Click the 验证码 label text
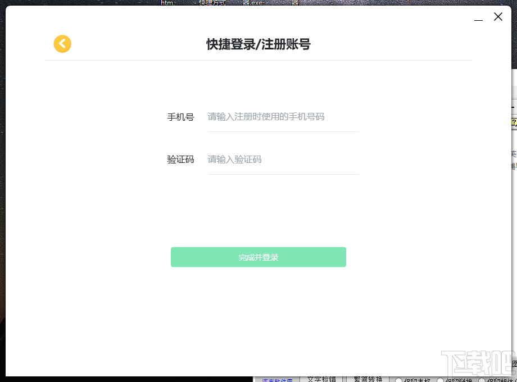The image size is (517, 382). 180,160
